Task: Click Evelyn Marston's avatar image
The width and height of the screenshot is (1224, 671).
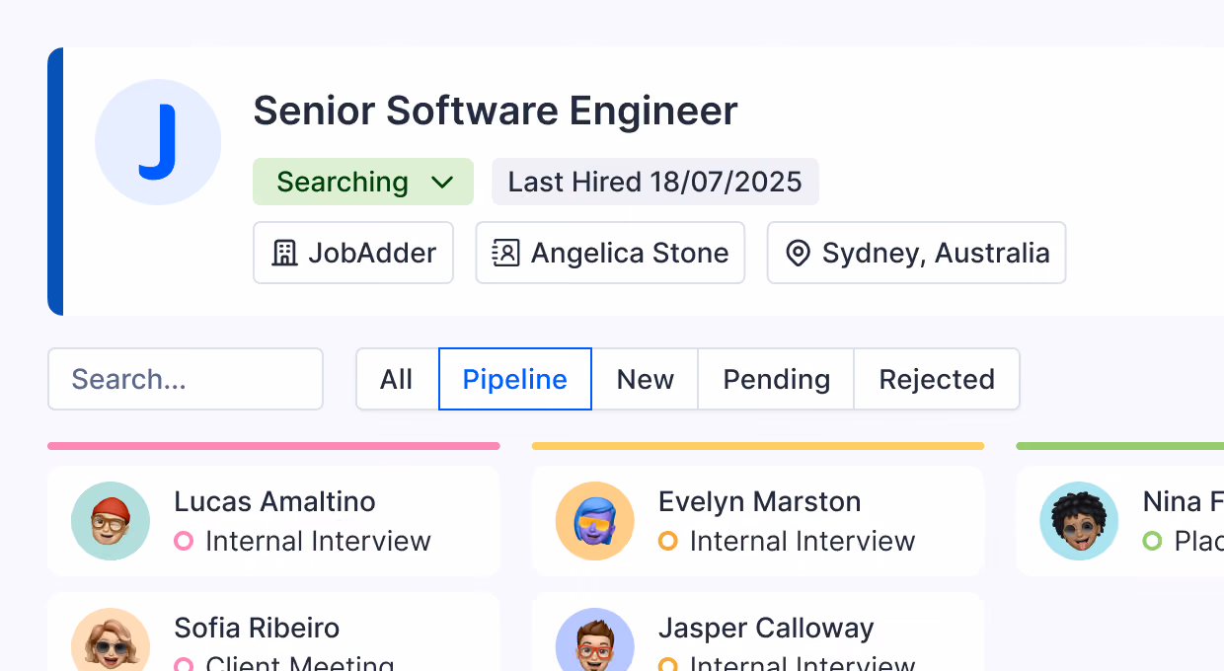Action: pyautogui.click(x=595, y=521)
